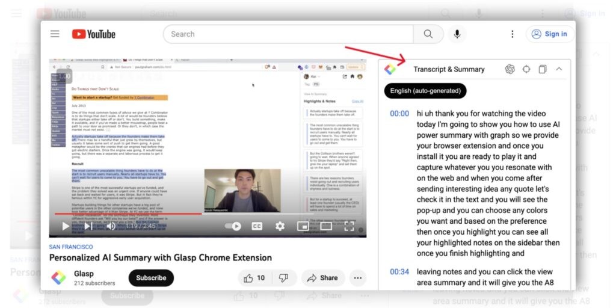Like the video with thumbs up
The width and height of the screenshot is (616, 308).
click(254, 278)
